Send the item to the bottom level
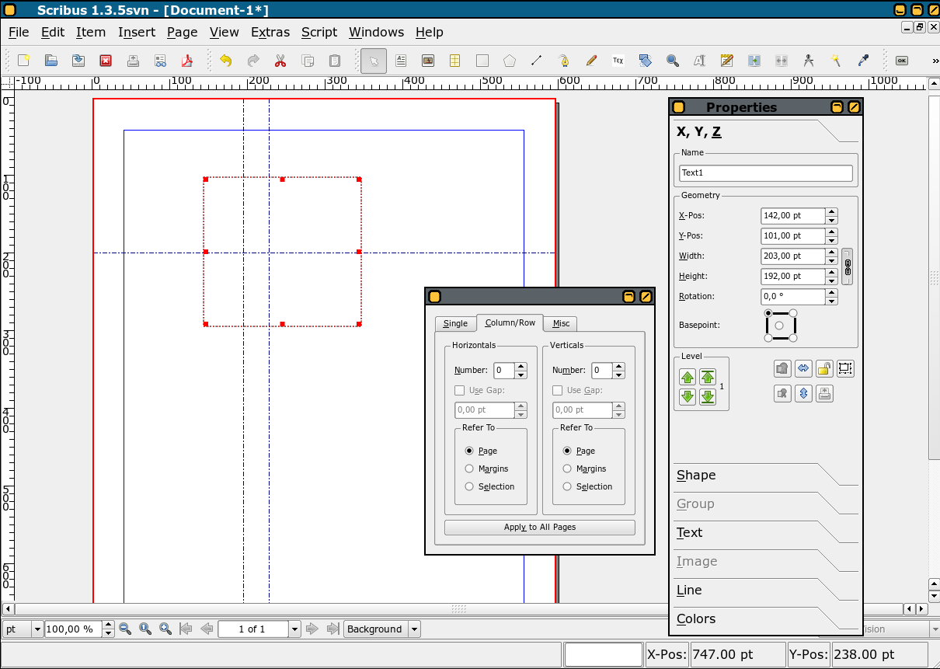Screen dimensions: 940x669 click(708, 397)
